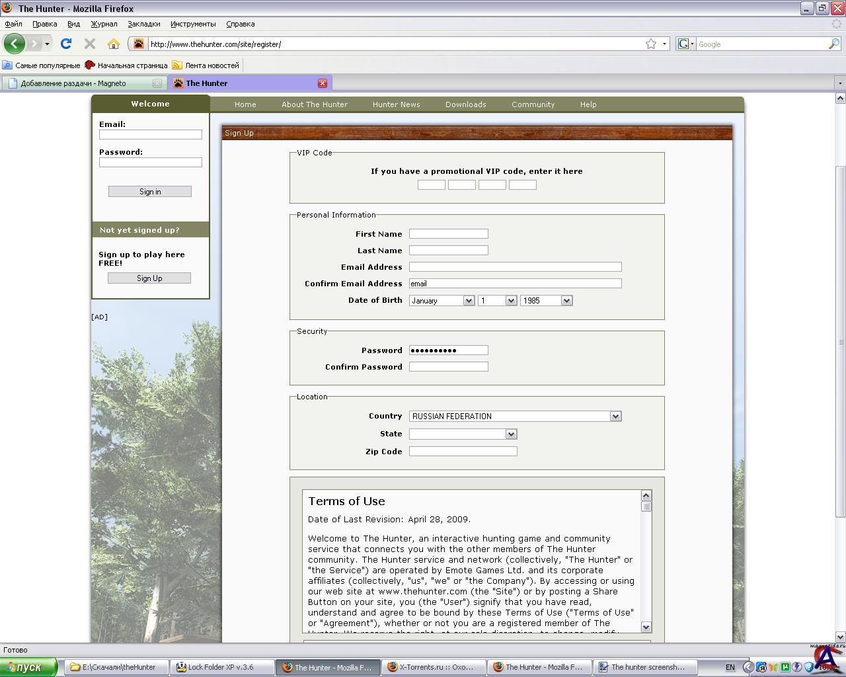Reload the page with the refresh icon
This screenshot has width=846, height=677.
[65, 44]
